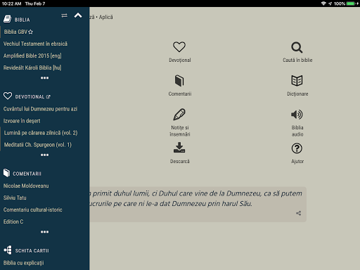
Task: Open the Comentarii book icon
Action: coord(179,81)
